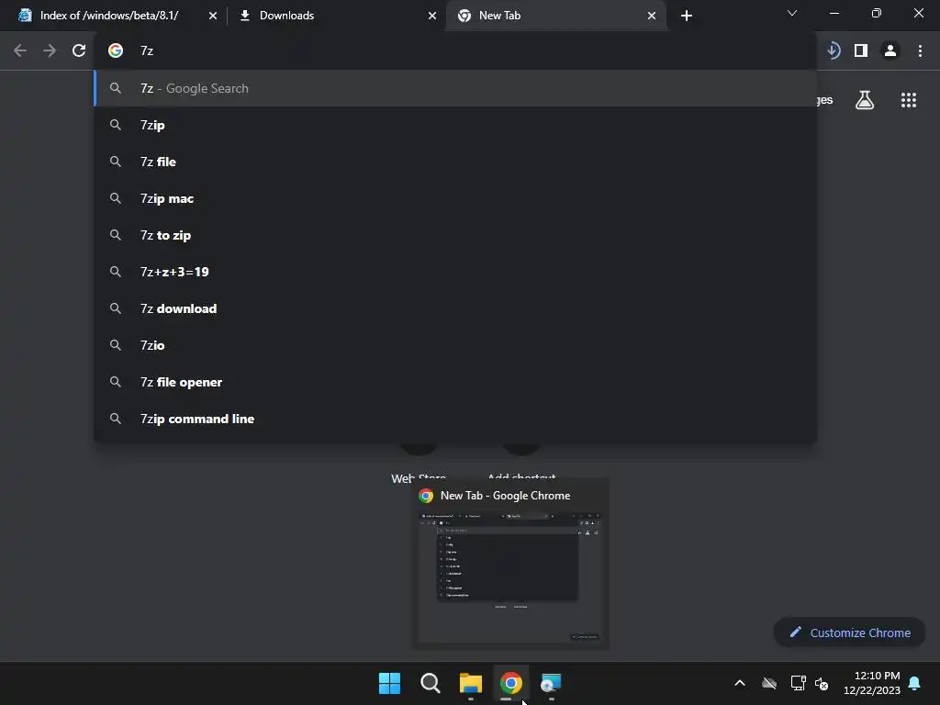Open the Windows Start menu
The width and height of the screenshot is (940, 705).
389,683
